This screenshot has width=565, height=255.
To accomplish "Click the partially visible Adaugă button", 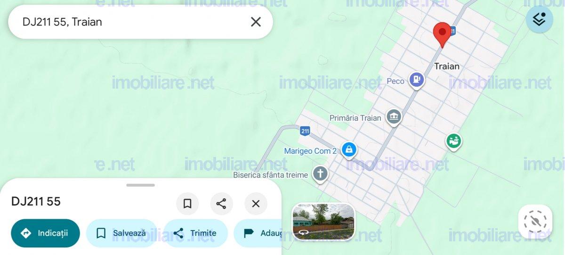I will pyautogui.click(x=258, y=233).
